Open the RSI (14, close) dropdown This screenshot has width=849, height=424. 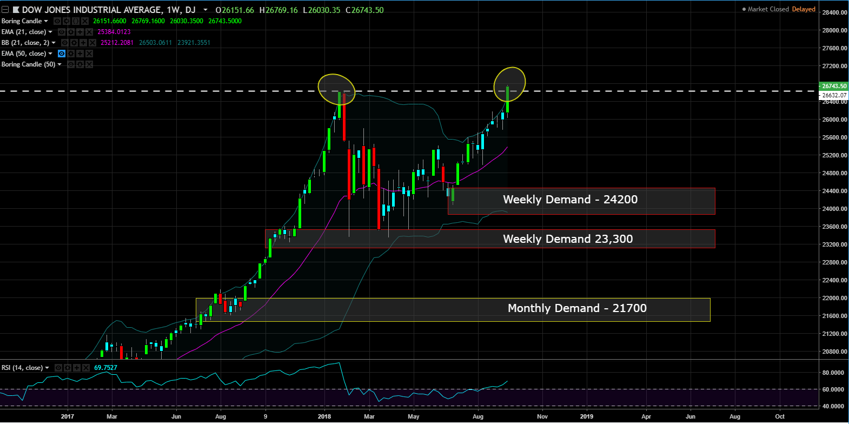(47, 368)
